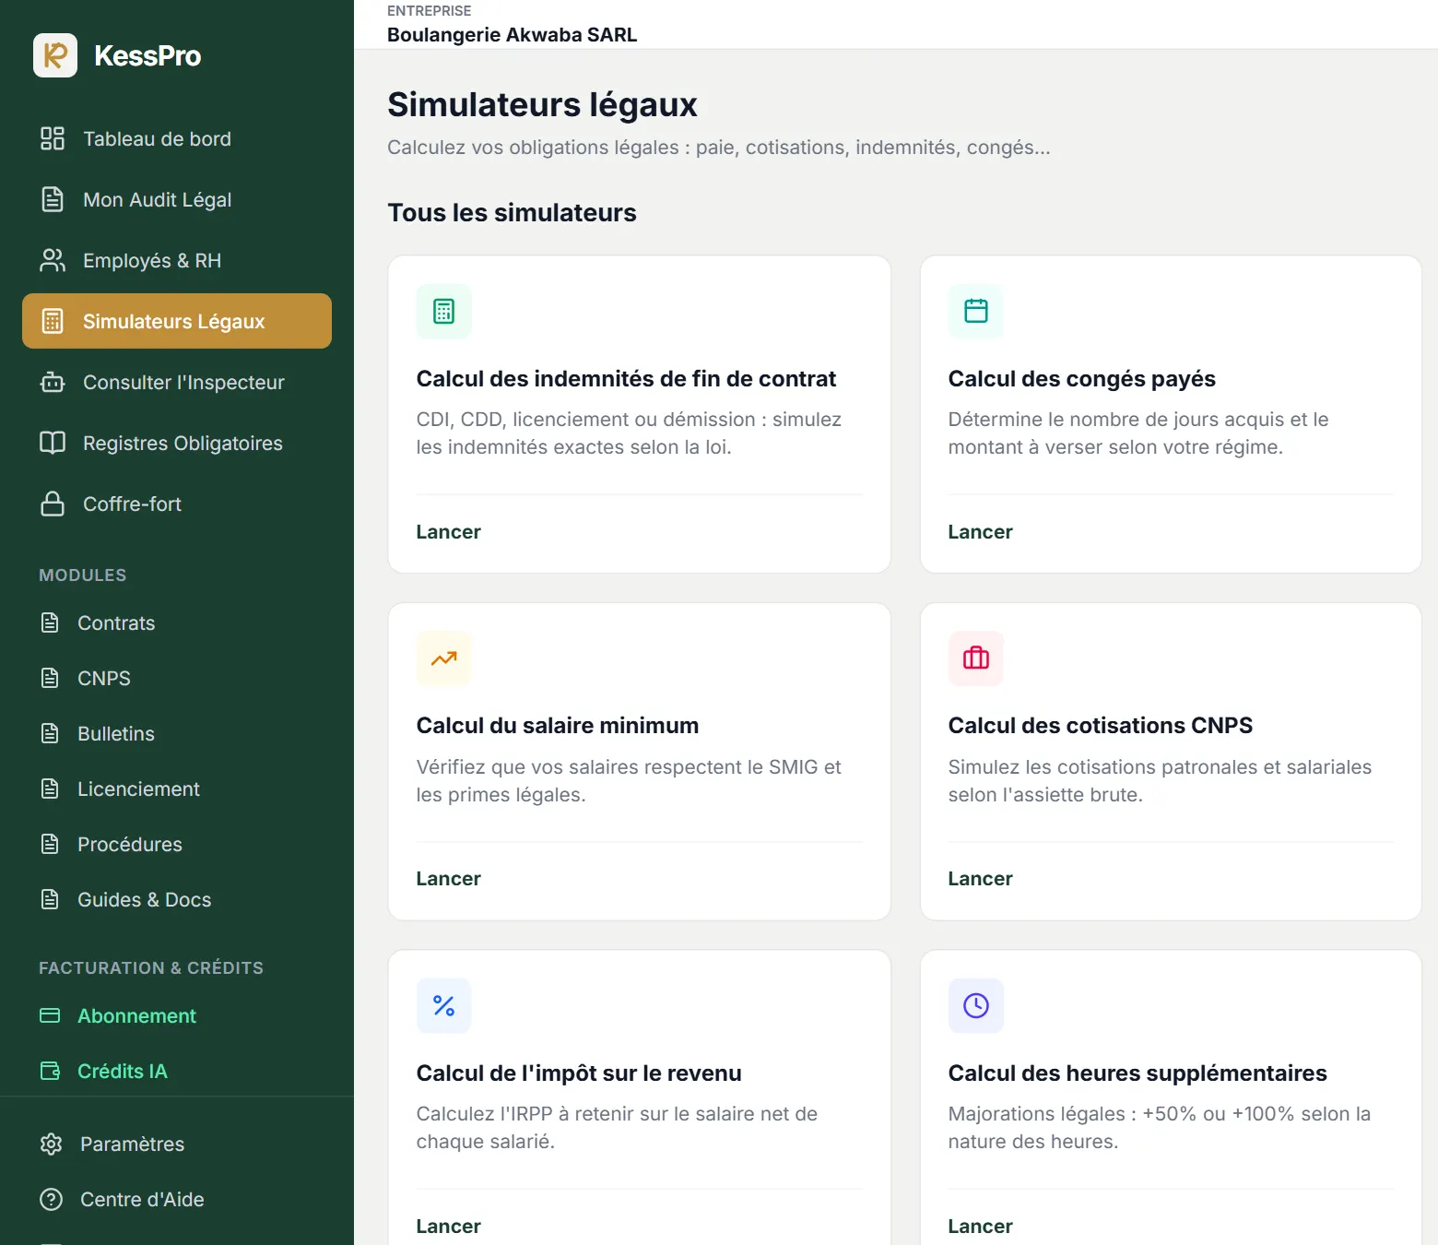Launch the indemnités de fin de contrat simulator

pos(448,532)
